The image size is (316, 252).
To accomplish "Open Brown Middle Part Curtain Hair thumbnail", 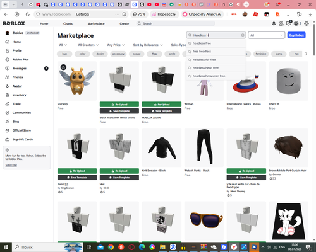I will click(x=288, y=147).
